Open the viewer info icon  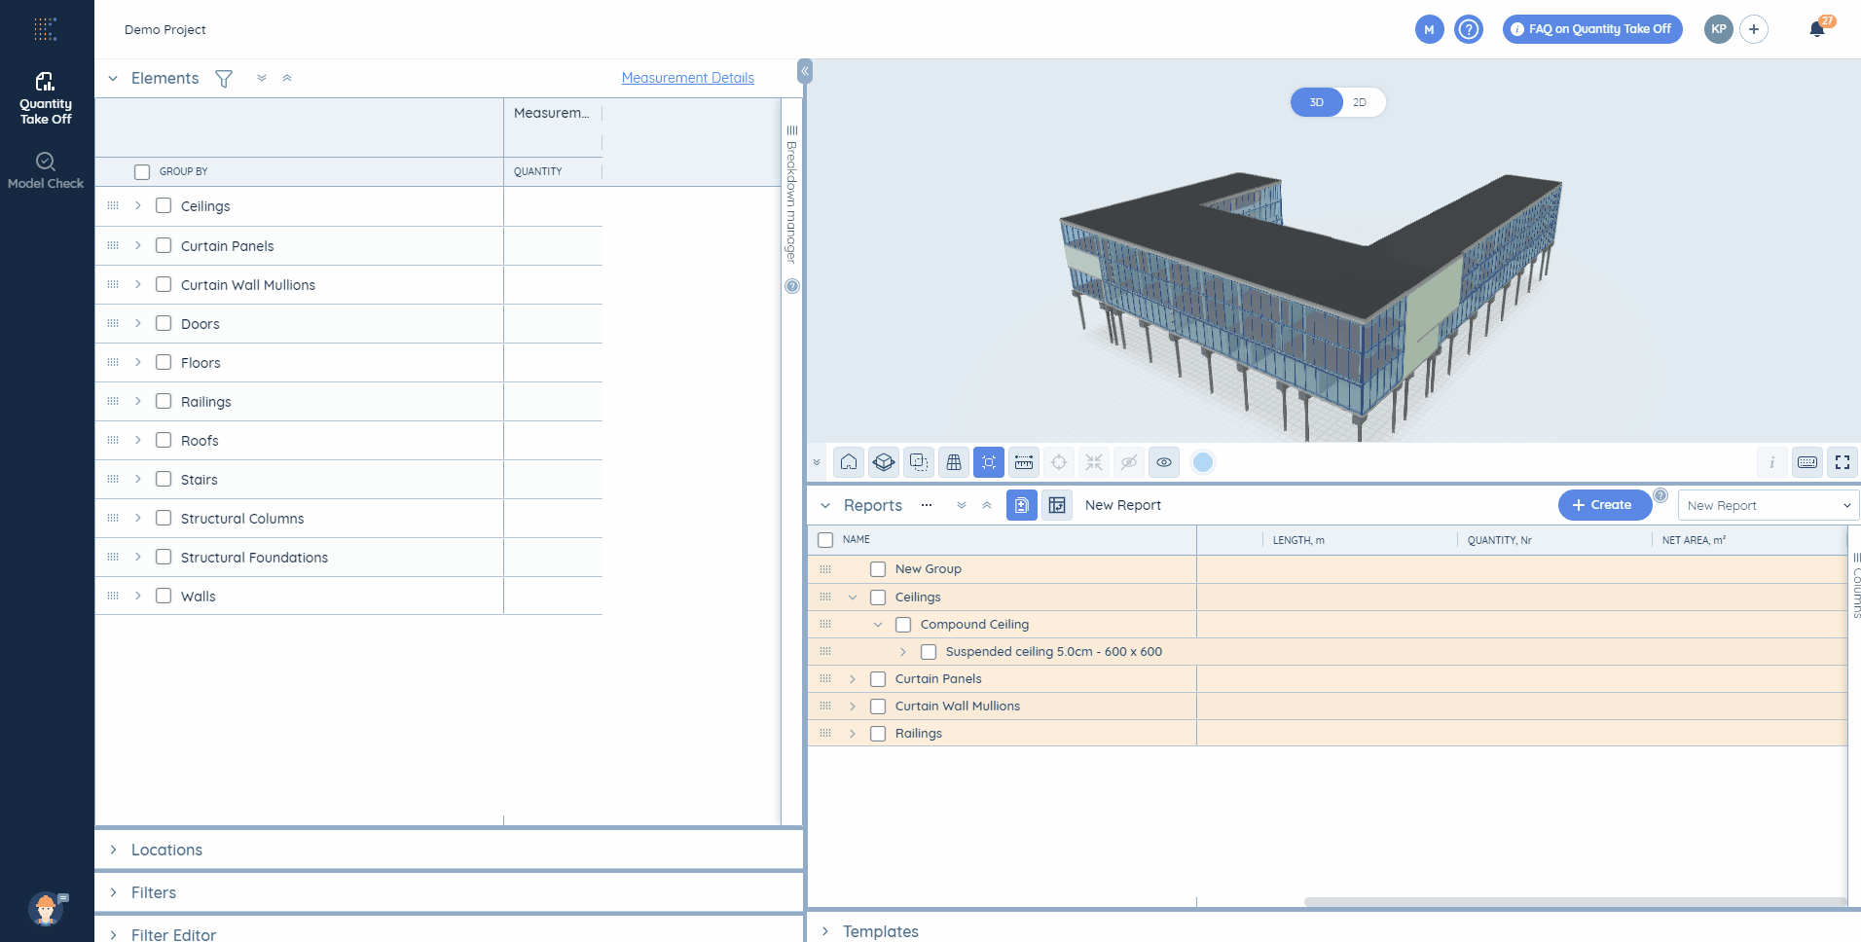pos(1772,462)
